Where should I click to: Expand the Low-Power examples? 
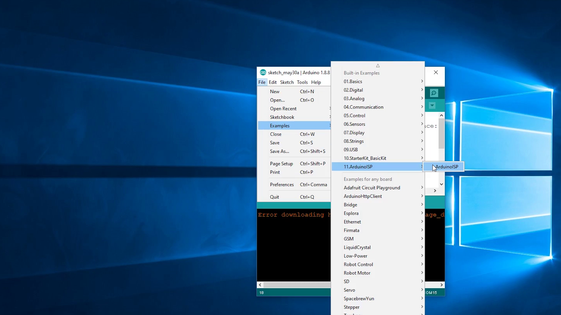click(x=378, y=256)
